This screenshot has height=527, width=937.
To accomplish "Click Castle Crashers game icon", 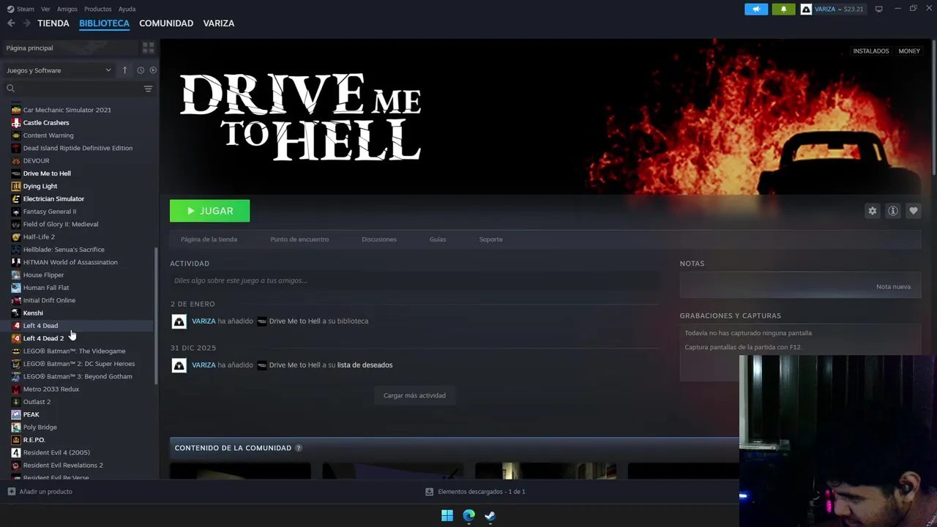I will [x=16, y=123].
